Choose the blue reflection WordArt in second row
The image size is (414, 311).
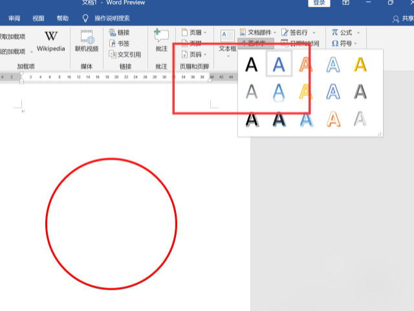tap(279, 93)
